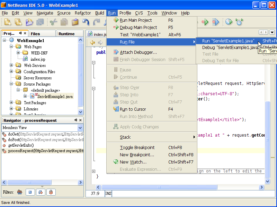Select Debug "ServletExample1.java" submenu item
This screenshot has width=277, height=207.
[x=236, y=48]
